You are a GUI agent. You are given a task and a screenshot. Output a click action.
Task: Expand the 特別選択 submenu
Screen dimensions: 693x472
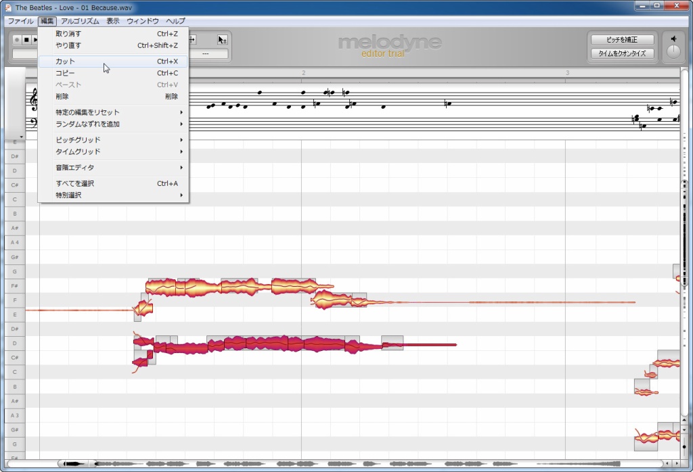coord(114,195)
